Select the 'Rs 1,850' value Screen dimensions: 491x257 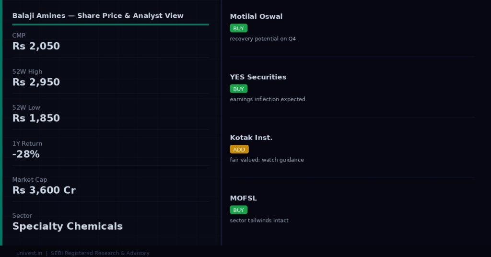coord(36,118)
